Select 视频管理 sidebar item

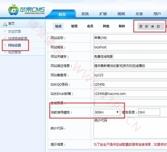pyautogui.click(x=14, y=52)
